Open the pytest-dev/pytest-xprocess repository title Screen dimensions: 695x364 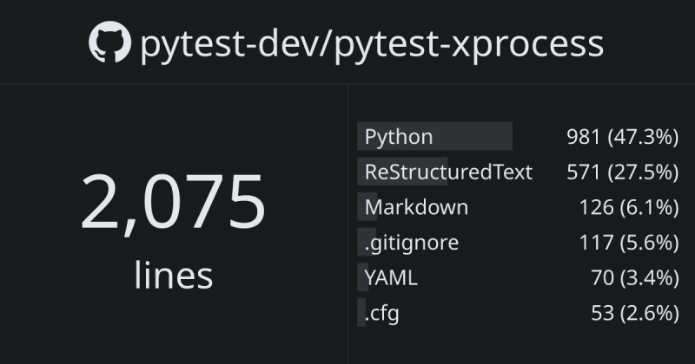pyautogui.click(x=372, y=45)
